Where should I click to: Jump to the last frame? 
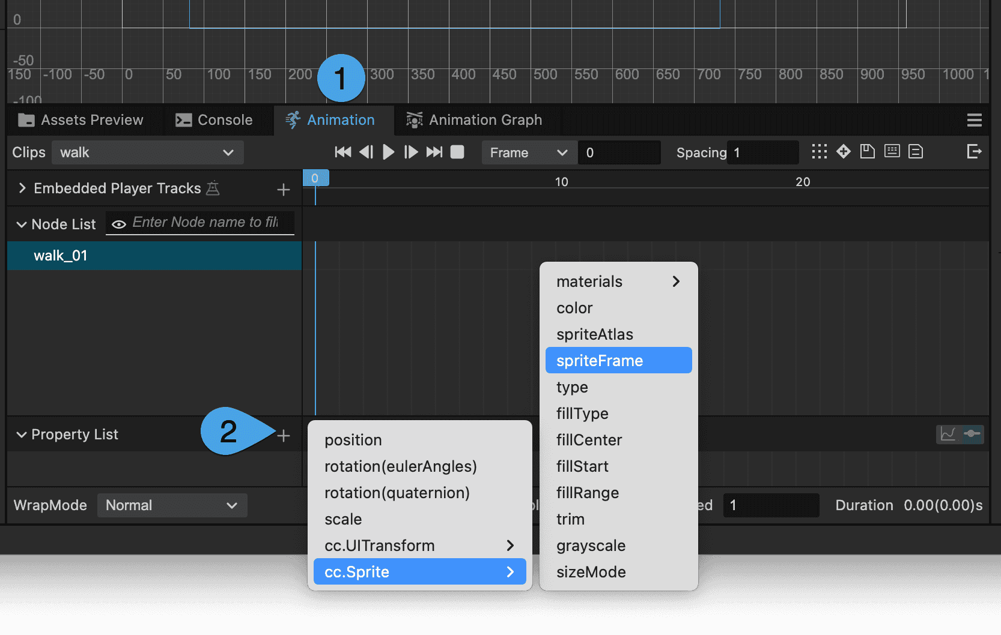point(434,152)
